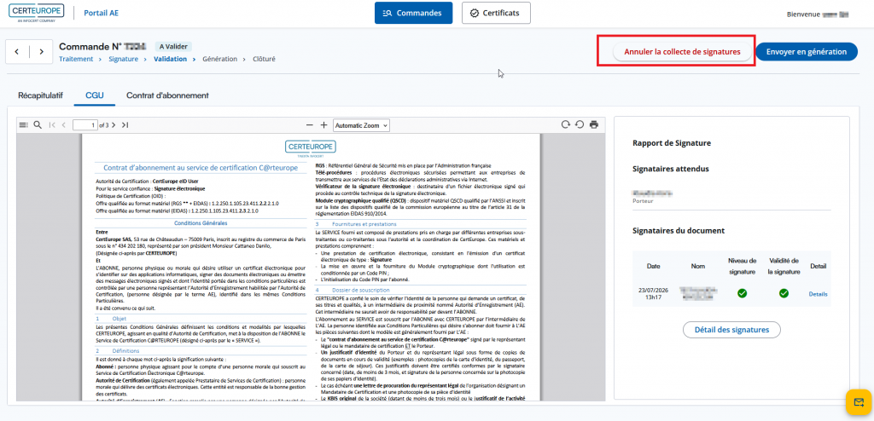Click the Rapport de Signature heading
This screenshot has width=874, height=421.
[x=672, y=143]
